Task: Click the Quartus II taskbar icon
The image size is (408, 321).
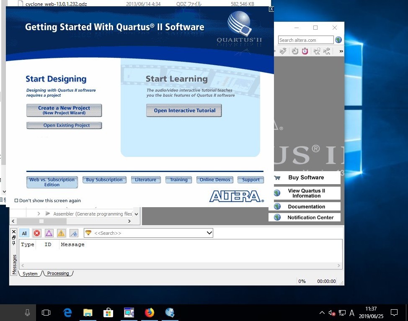Action: pos(170,313)
